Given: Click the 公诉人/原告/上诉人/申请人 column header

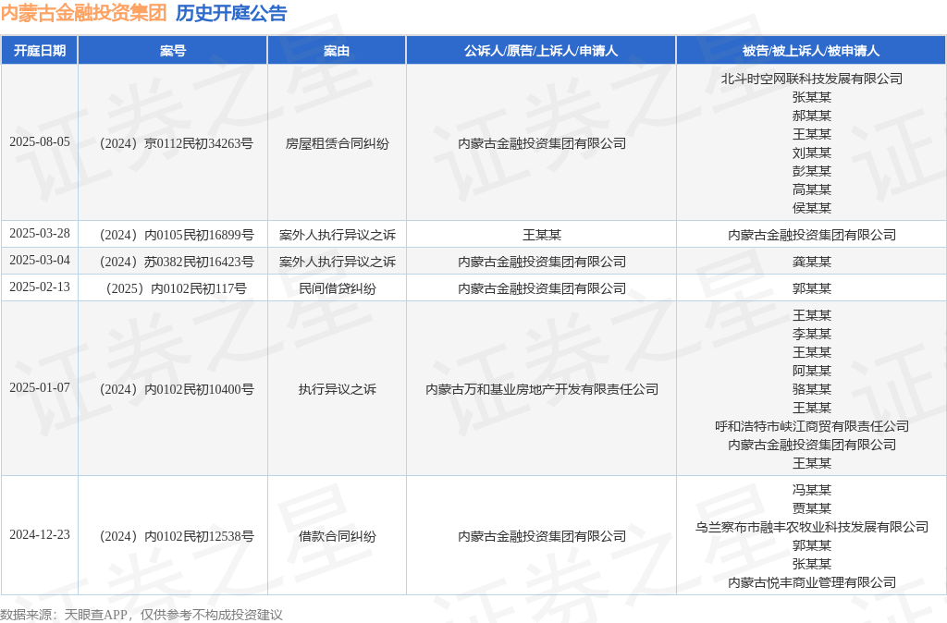Looking at the screenshot, I should (x=541, y=50).
